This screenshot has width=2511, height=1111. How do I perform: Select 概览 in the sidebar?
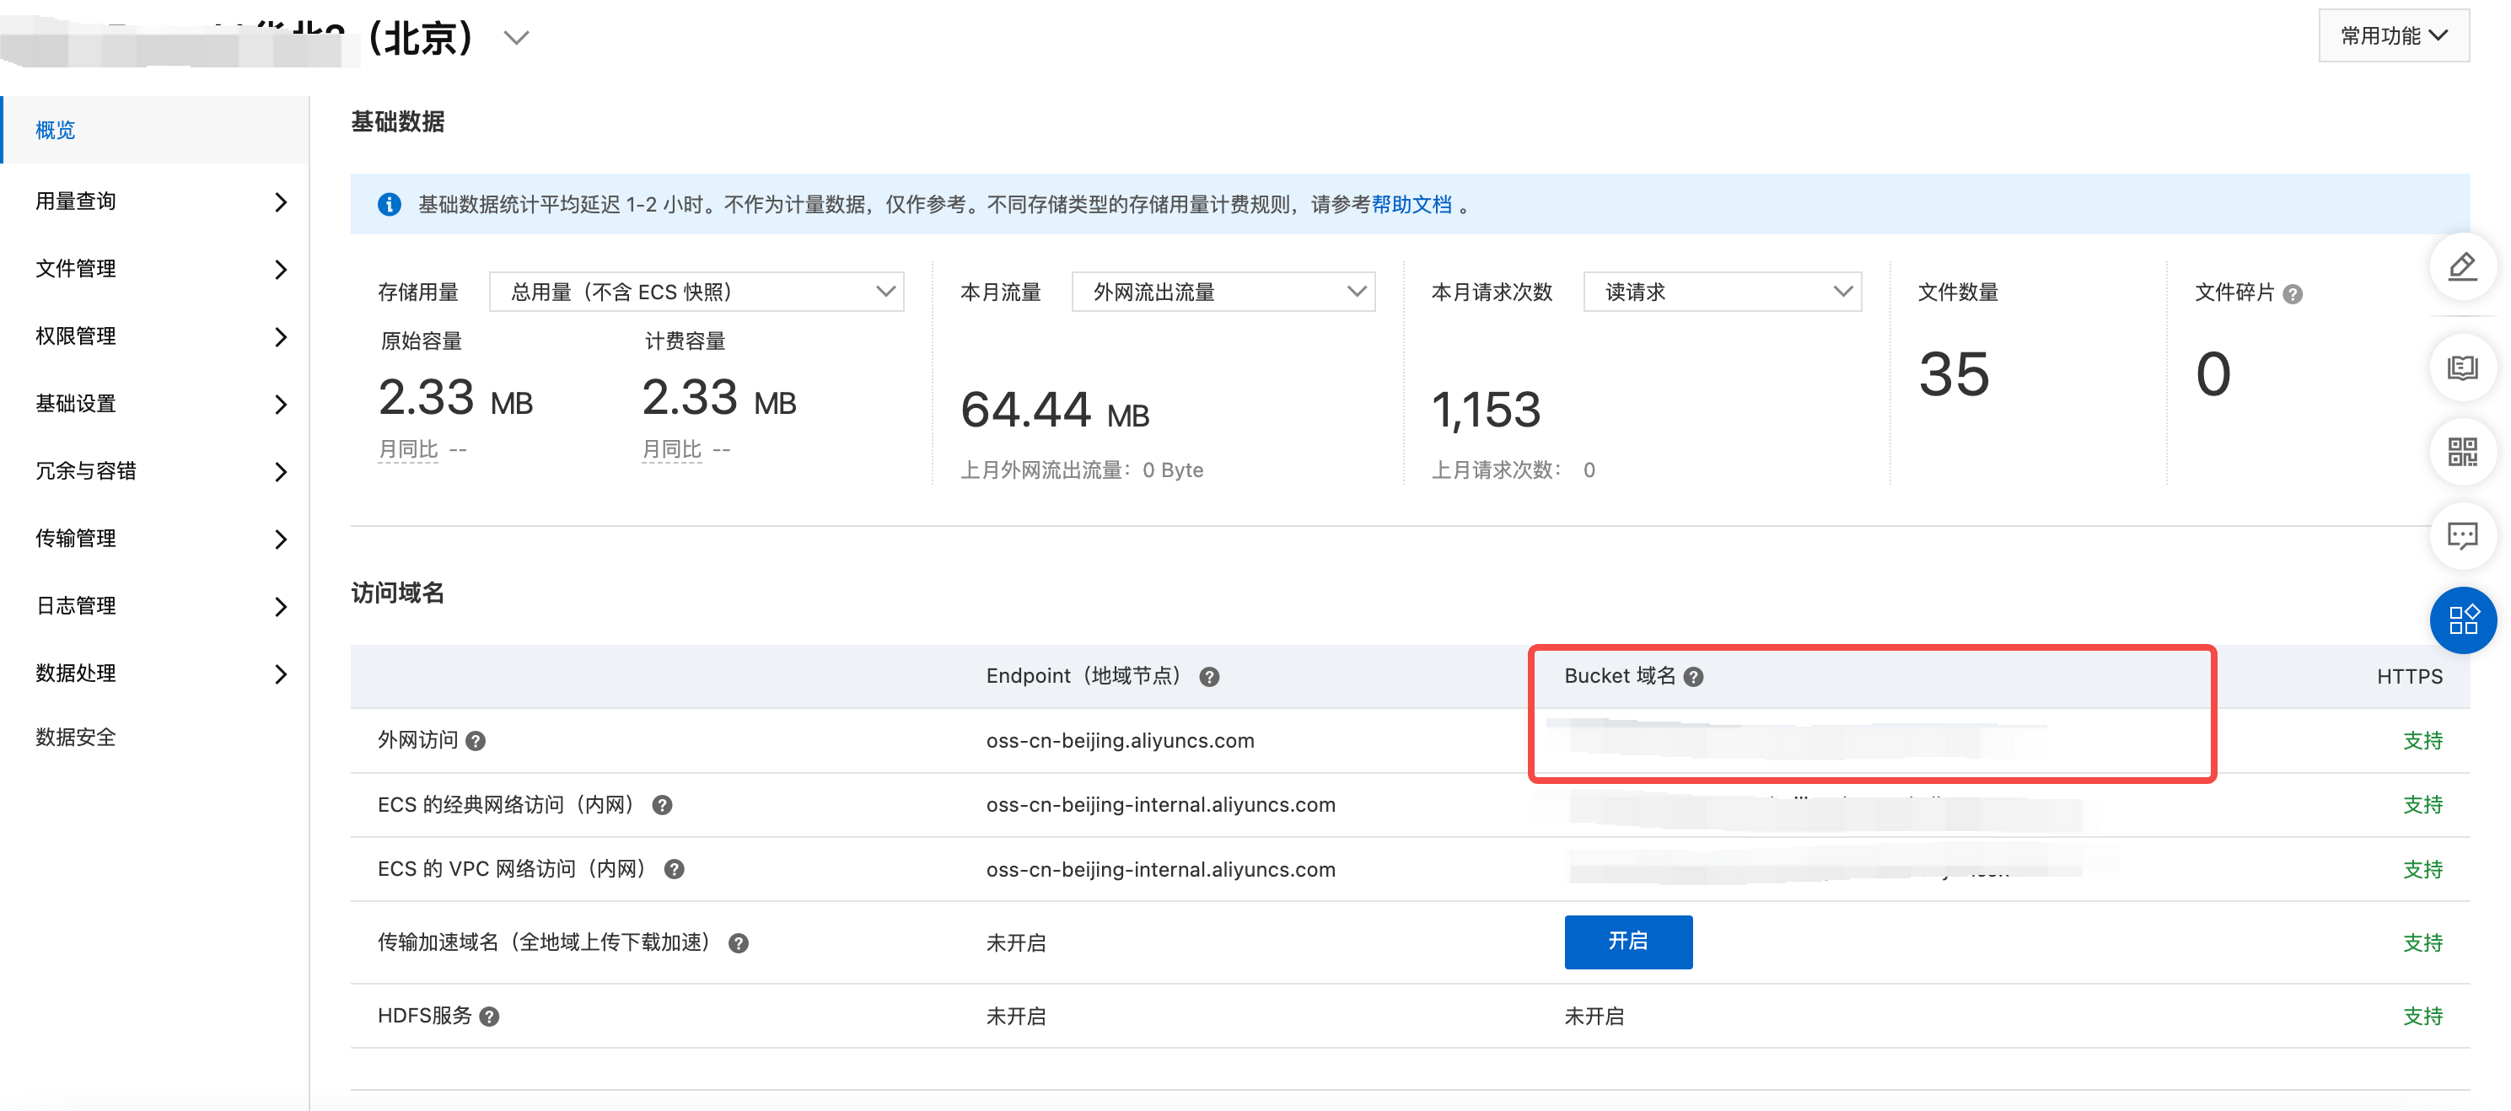coord(156,130)
